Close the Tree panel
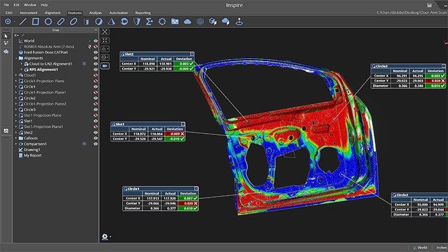The image size is (448, 252). [x=96, y=30]
